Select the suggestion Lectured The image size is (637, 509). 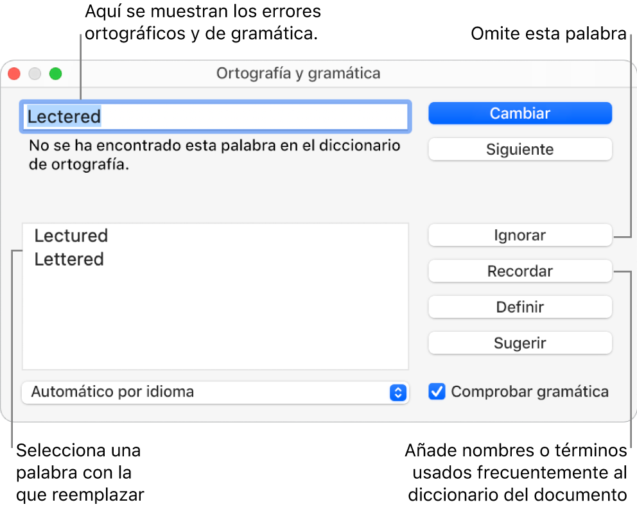coord(71,236)
